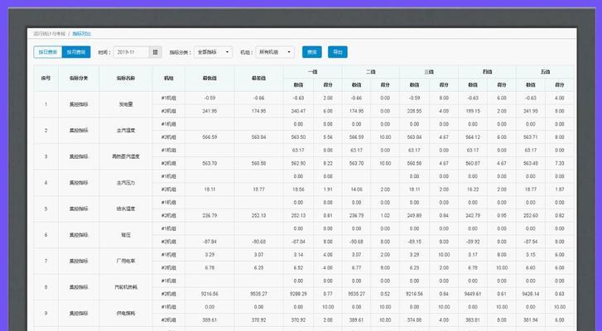Click the 三值 group header
Image resolution: width=602 pixels, height=331 pixels.
click(x=429, y=72)
